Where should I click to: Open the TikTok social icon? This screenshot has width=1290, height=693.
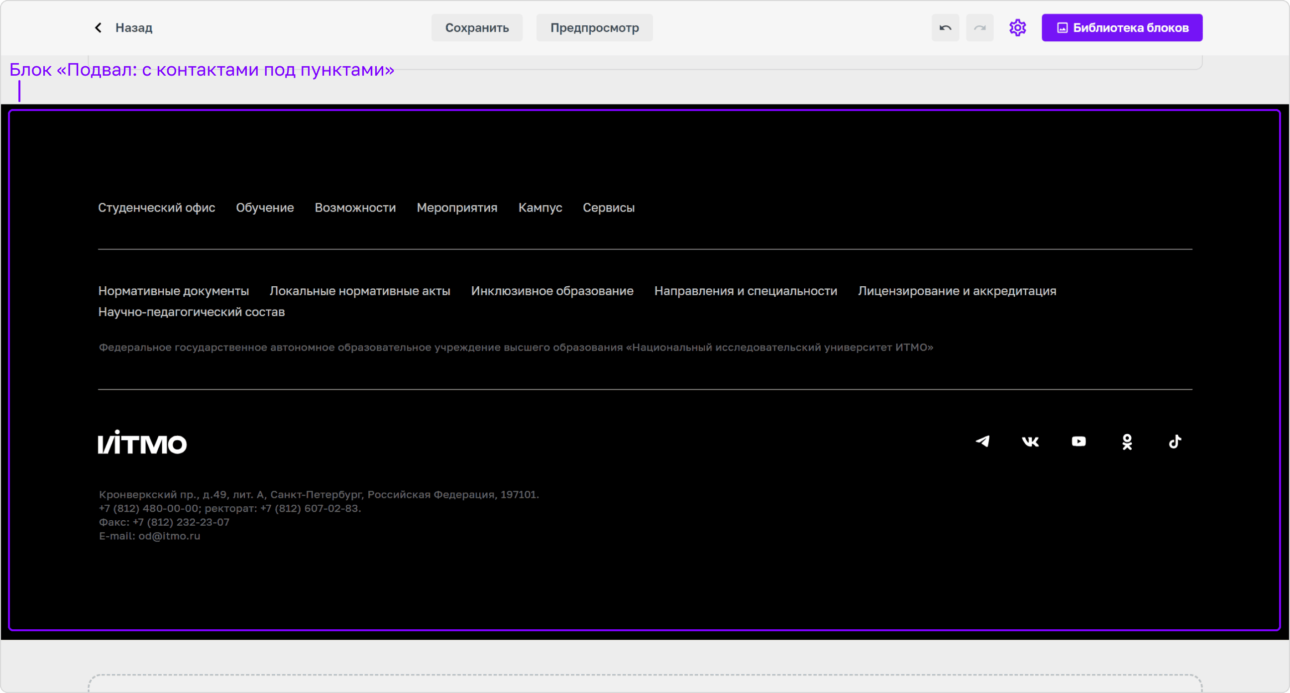click(1175, 442)
